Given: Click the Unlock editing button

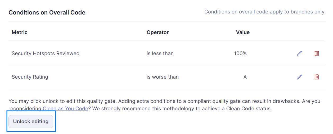Looking at the screenshot, I should pyautogui.click(x=31, y=122).
